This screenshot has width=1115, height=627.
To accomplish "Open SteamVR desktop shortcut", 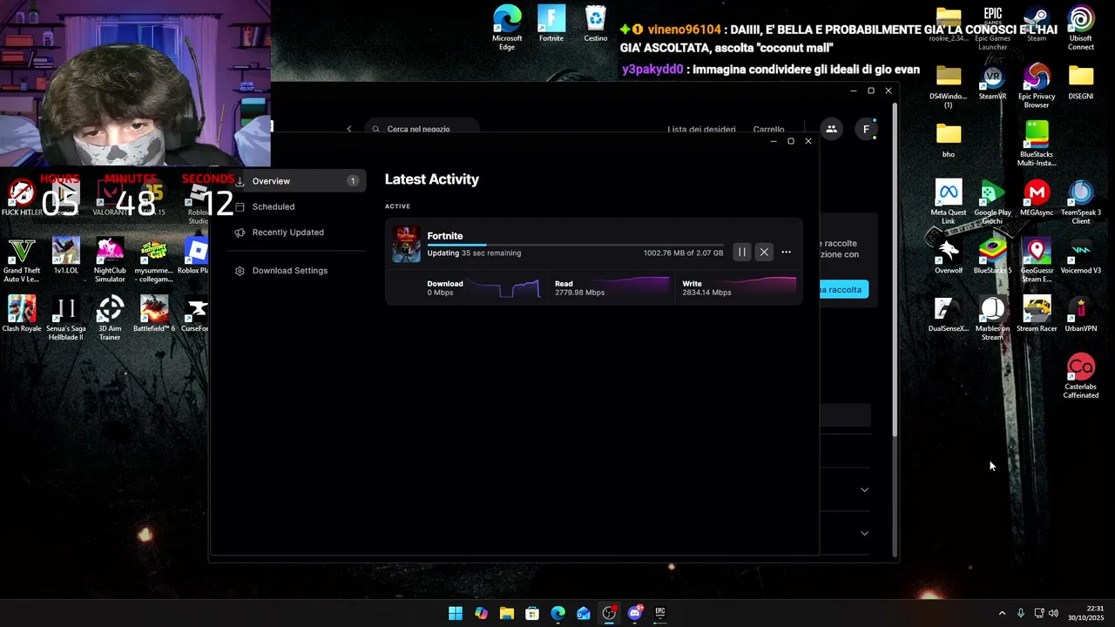I will point(992,83).
